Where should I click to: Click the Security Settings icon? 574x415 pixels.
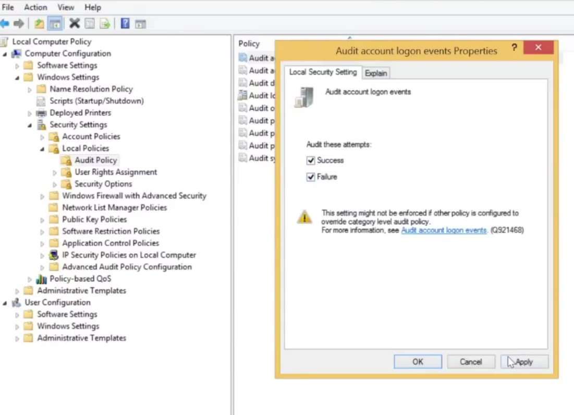click(42, 125)
